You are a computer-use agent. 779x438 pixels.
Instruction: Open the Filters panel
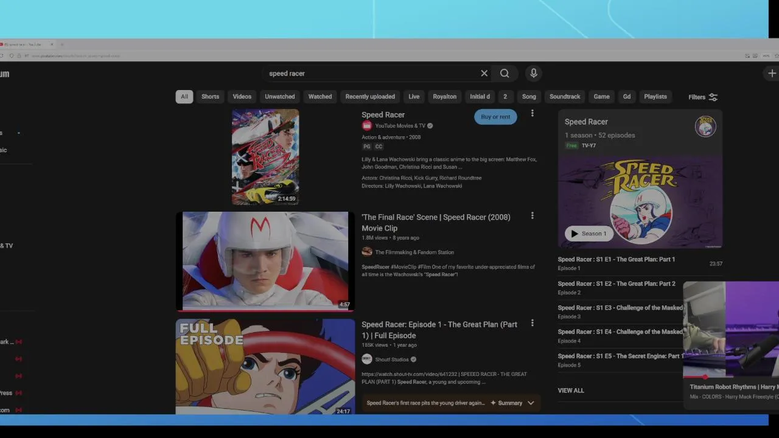(x=703, y=97)
